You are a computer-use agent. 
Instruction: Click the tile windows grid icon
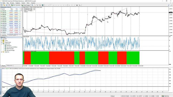click(43, 5)
